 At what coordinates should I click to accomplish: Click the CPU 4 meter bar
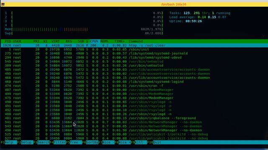pyautogui.click(x=84, y=25)
